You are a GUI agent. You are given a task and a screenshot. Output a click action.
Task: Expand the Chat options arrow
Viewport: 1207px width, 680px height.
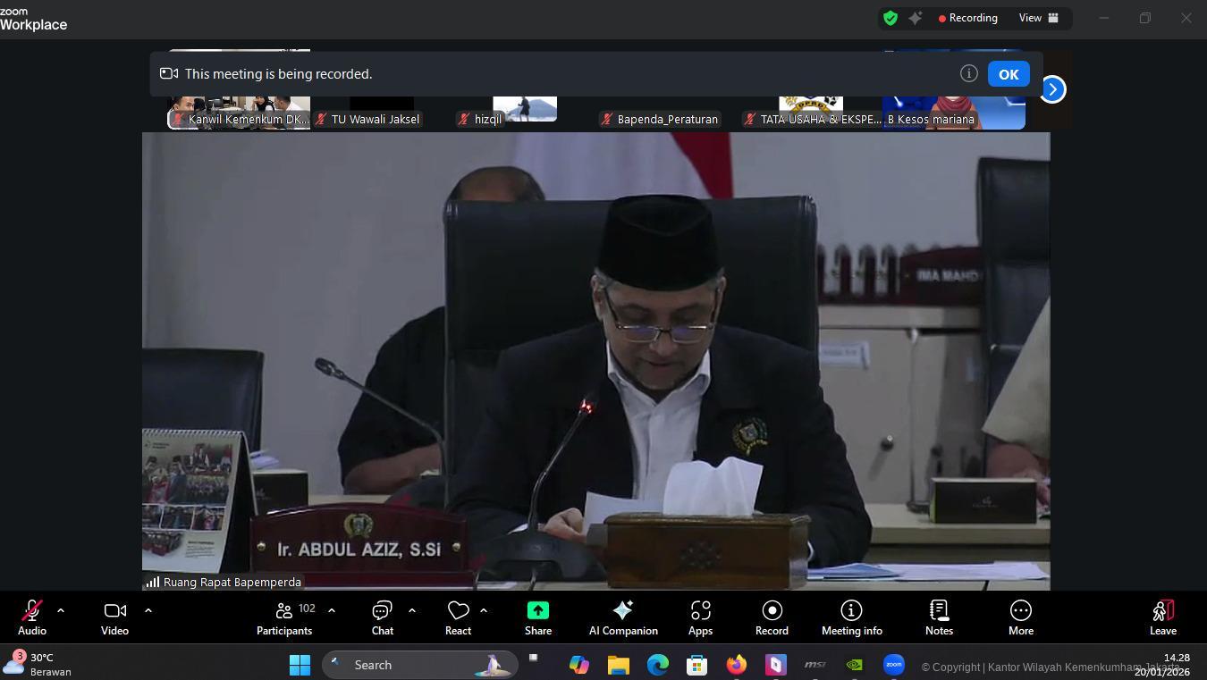(x=412, y=610)
